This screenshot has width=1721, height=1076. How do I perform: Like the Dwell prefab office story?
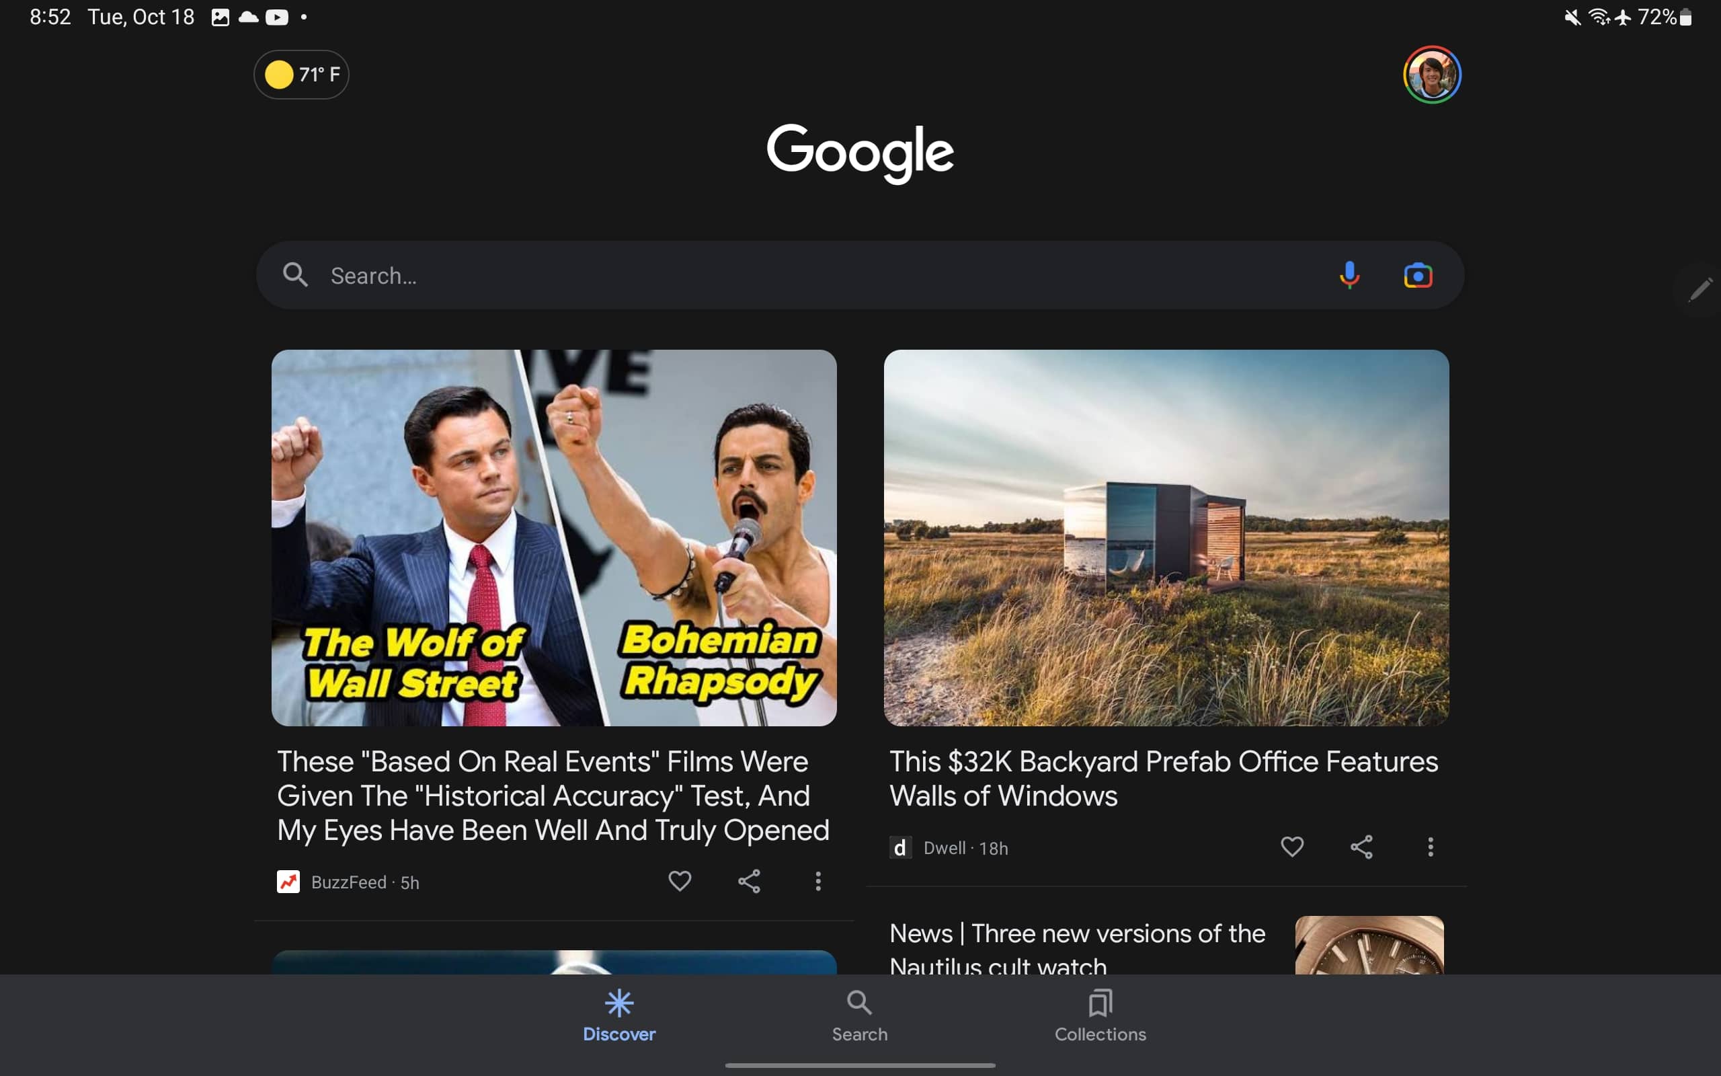[x=1291, y=847]
